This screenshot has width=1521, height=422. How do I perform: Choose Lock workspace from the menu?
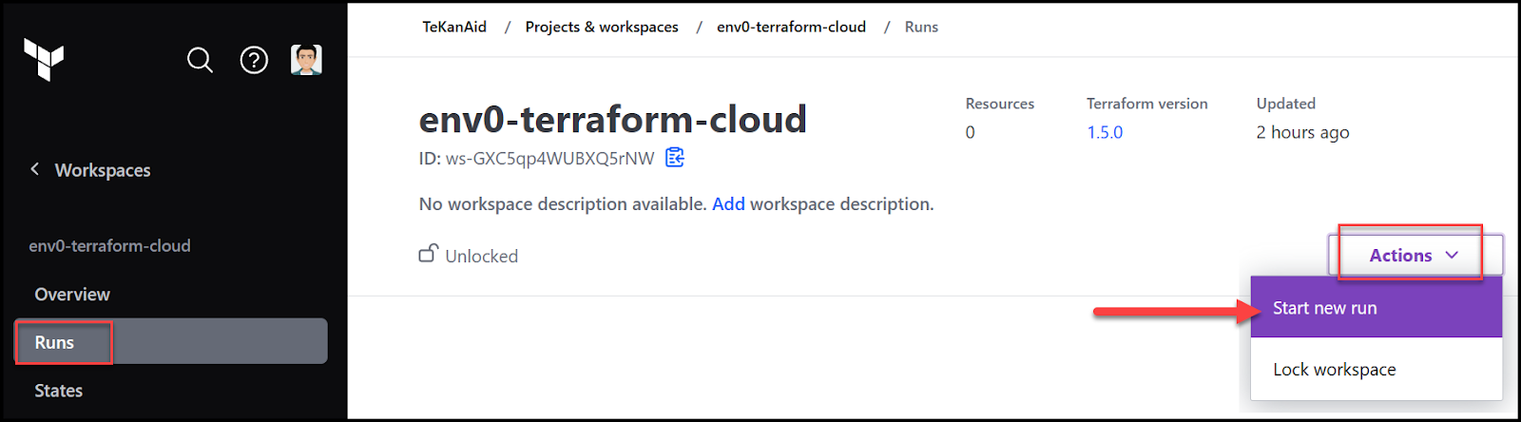(x=1377, y=370)
